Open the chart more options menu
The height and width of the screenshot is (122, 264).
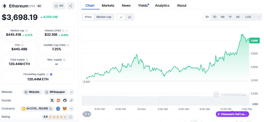pyautogui.click(x=259, y=17)
